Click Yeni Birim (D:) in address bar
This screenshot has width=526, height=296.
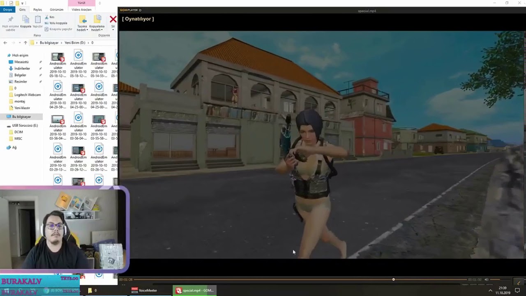point(75,43)
